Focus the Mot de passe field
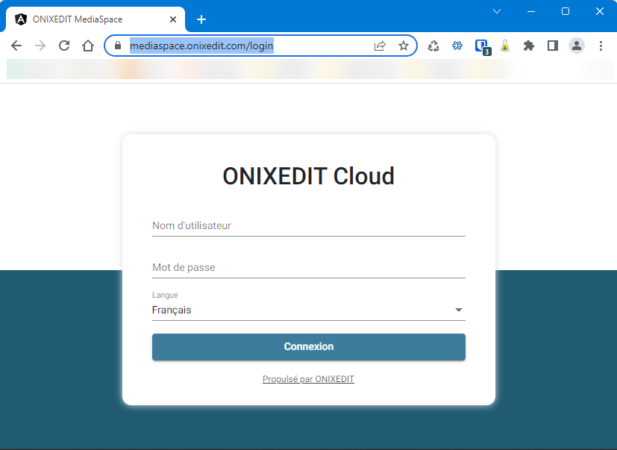Image resolution: width=617 pixels, height=450 pixels. (x=309, y=268)
